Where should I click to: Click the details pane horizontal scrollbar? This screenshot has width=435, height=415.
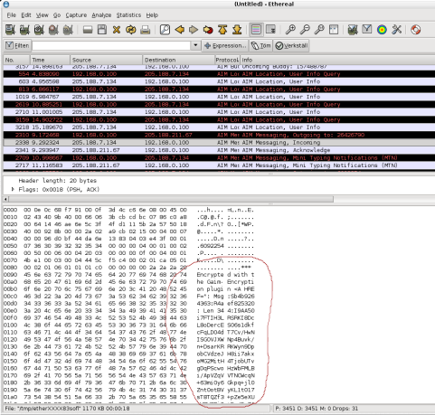pyautogui.click(x=171, y=199)
